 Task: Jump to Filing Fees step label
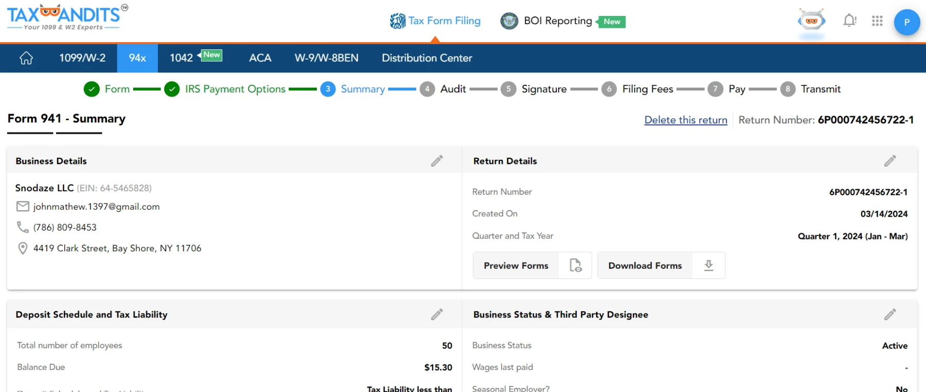tap(648, 89)
